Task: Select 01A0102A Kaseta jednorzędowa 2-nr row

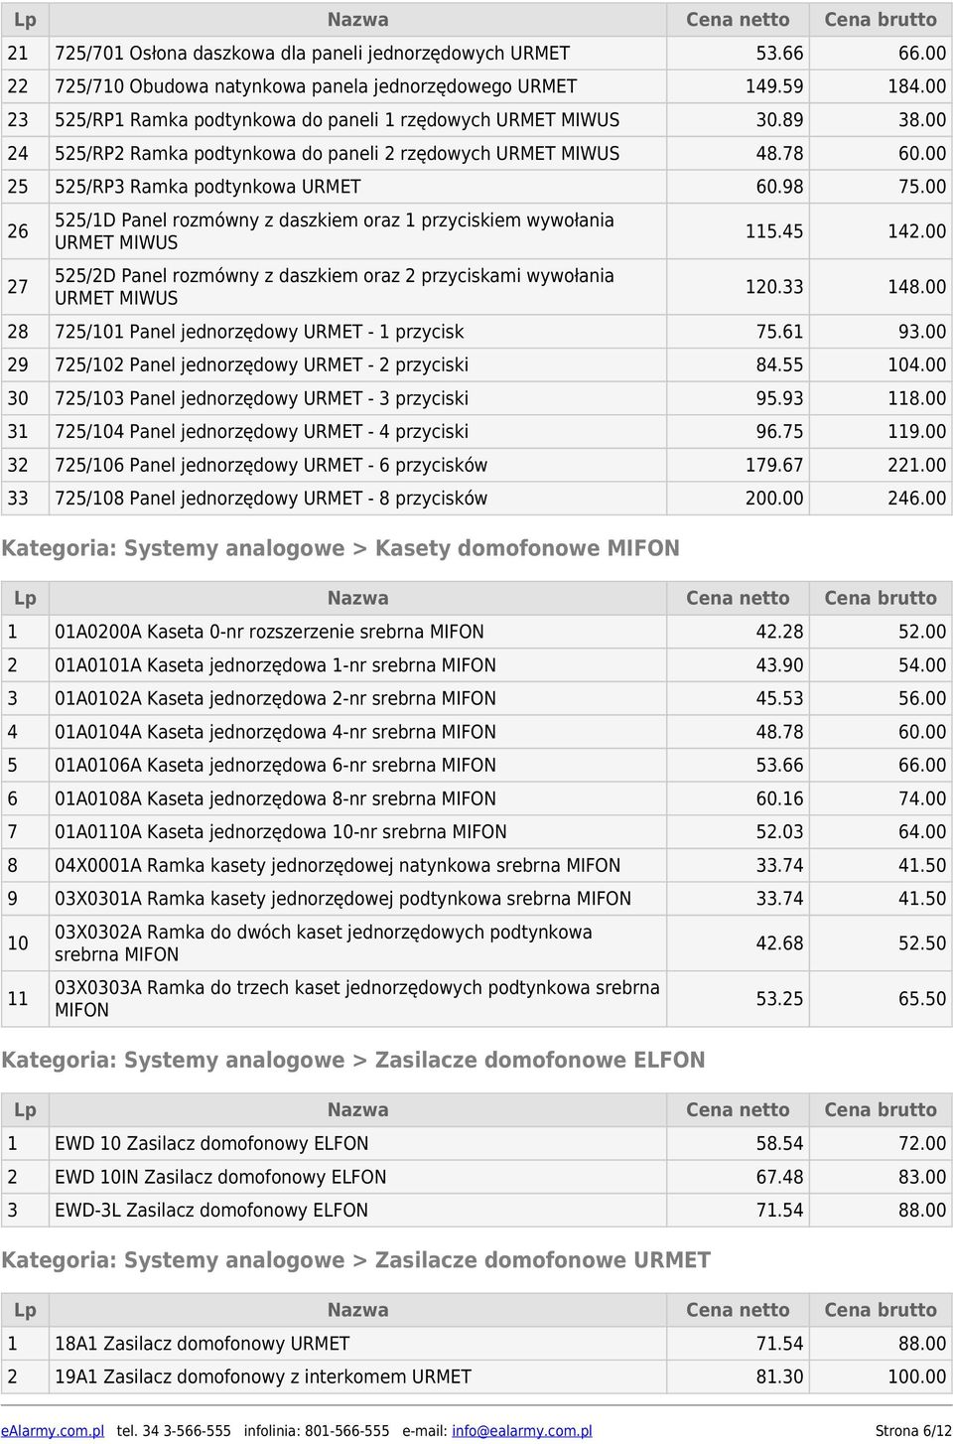Action: coord(476,698)
